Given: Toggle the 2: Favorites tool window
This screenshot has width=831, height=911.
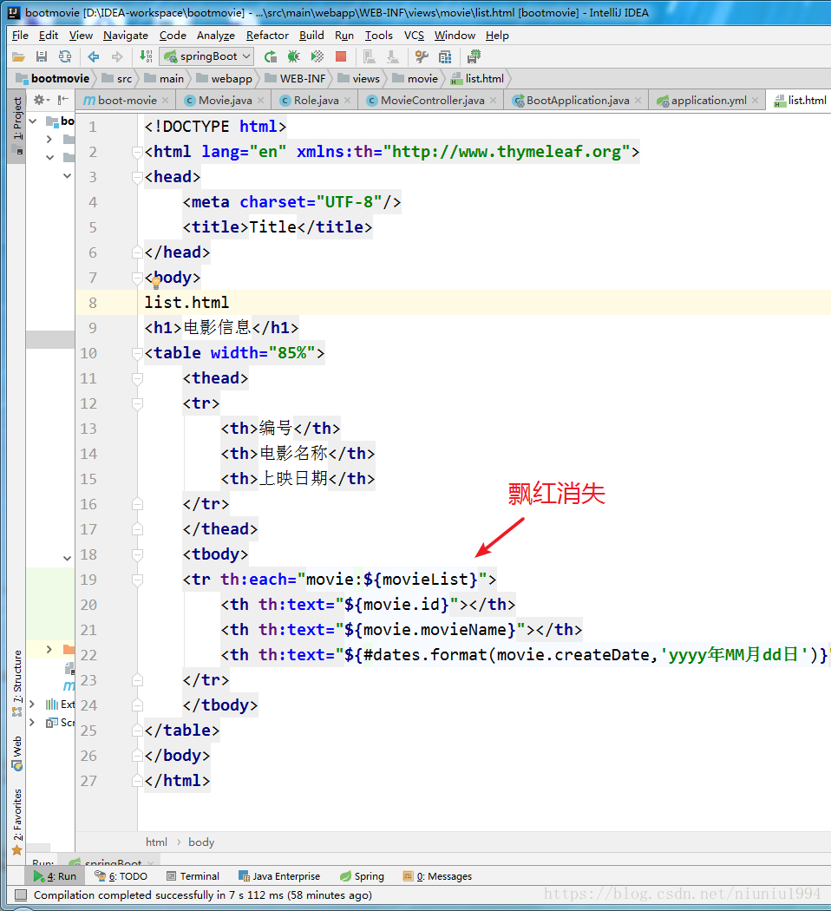Looking at the screenshot, I should 17,822.
